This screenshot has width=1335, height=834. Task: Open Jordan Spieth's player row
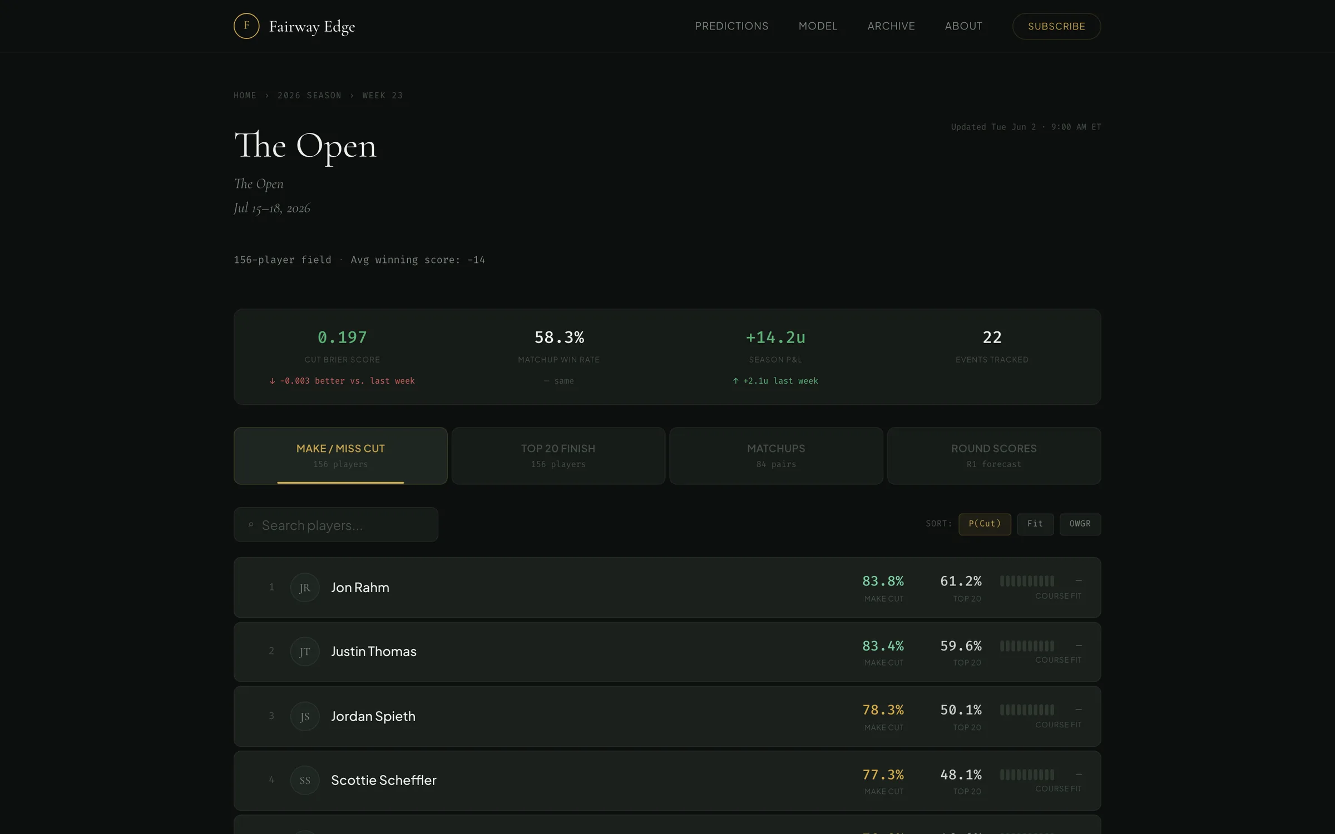(x=667, y=716)
